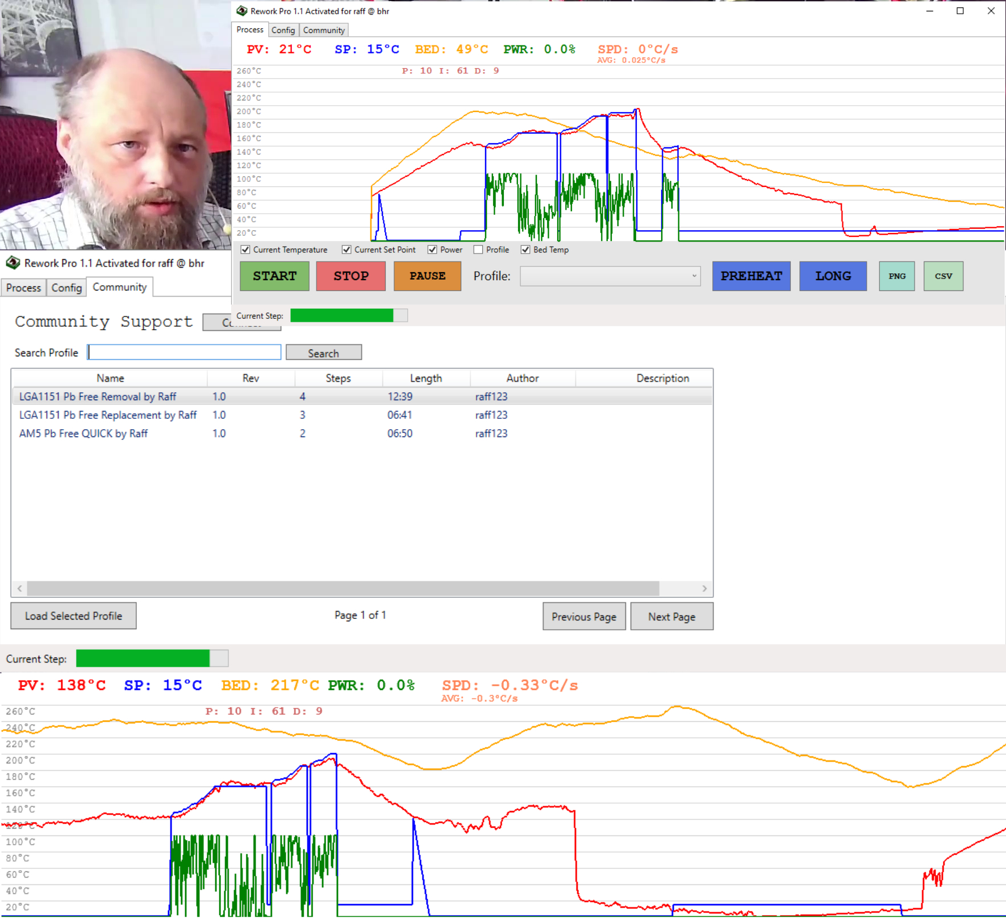Toggle the Bed Temp checkbox
Image resolution: width=1006 pixels, height=923 pixels.
[x=525, y=250]
